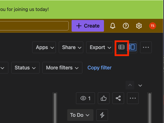Change the To Do status dropdown
164x123 pixels.
click(80, 115)
